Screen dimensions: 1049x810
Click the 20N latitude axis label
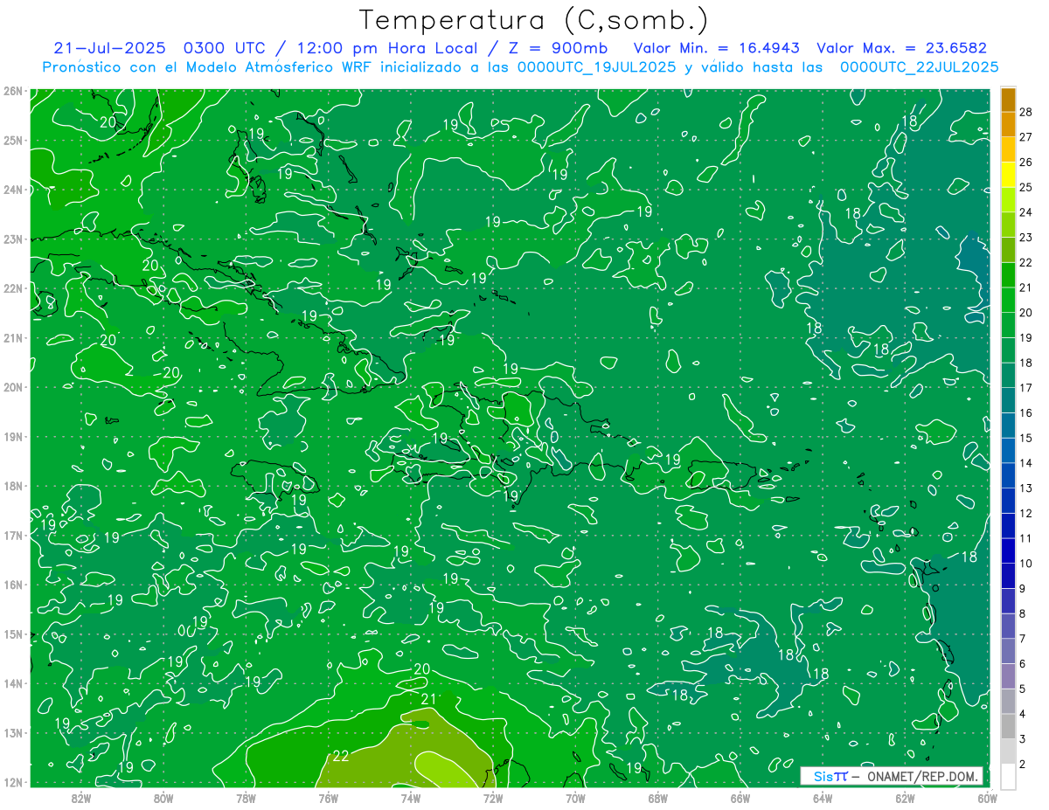pos(12,387)
